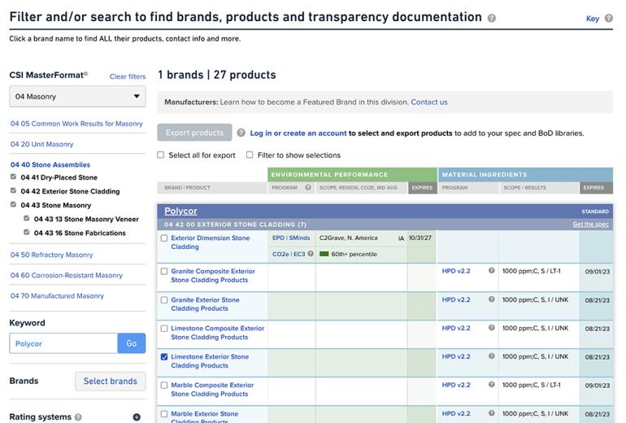Check Marble Exterior Stone Cladding checkbox
The image size is (626, 423).
click(x=164, y=414)
